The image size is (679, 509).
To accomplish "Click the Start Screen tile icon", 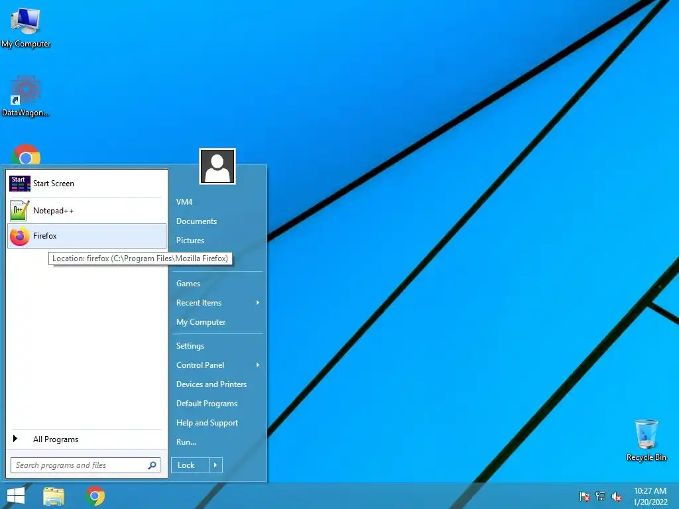I will pyautogui.click(x=19, y=184).
